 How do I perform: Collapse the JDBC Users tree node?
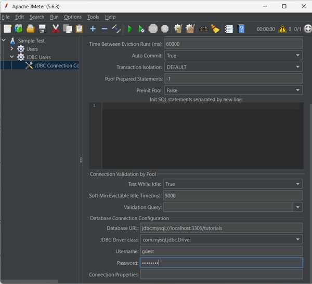click(12, 57)
